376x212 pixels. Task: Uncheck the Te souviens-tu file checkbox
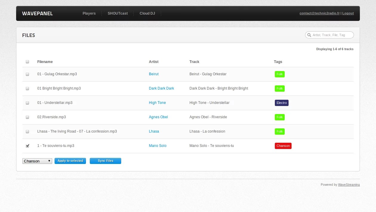point(27,146)
